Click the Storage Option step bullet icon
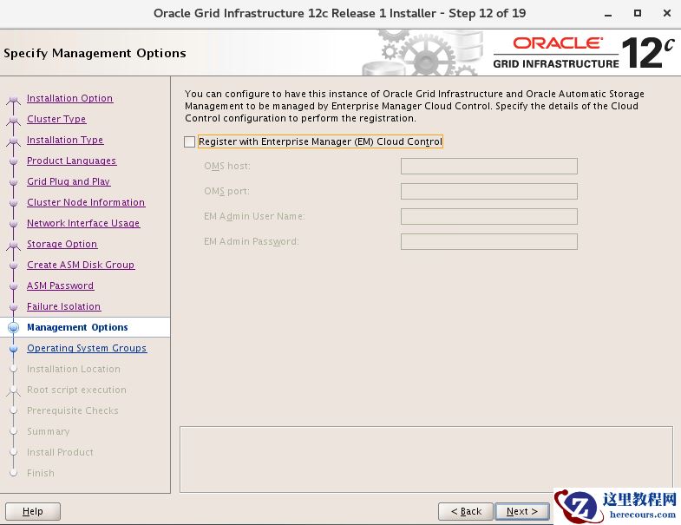Screen dimensions: 681x525 [x=14, y=245]
